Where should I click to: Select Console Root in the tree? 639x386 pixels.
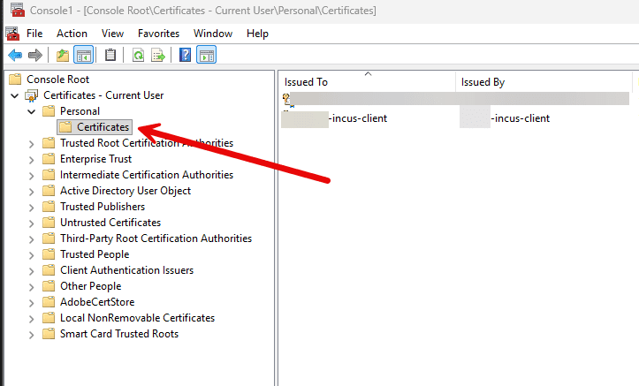tap(57, 79)
